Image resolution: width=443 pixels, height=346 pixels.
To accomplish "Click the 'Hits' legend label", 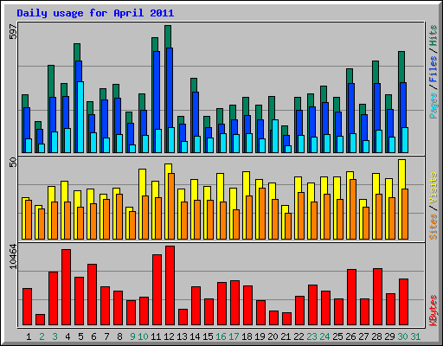I will coord(433,35).
